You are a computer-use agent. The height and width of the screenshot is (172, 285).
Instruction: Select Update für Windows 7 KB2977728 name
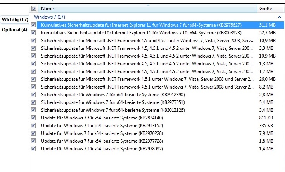coord(102,141)
